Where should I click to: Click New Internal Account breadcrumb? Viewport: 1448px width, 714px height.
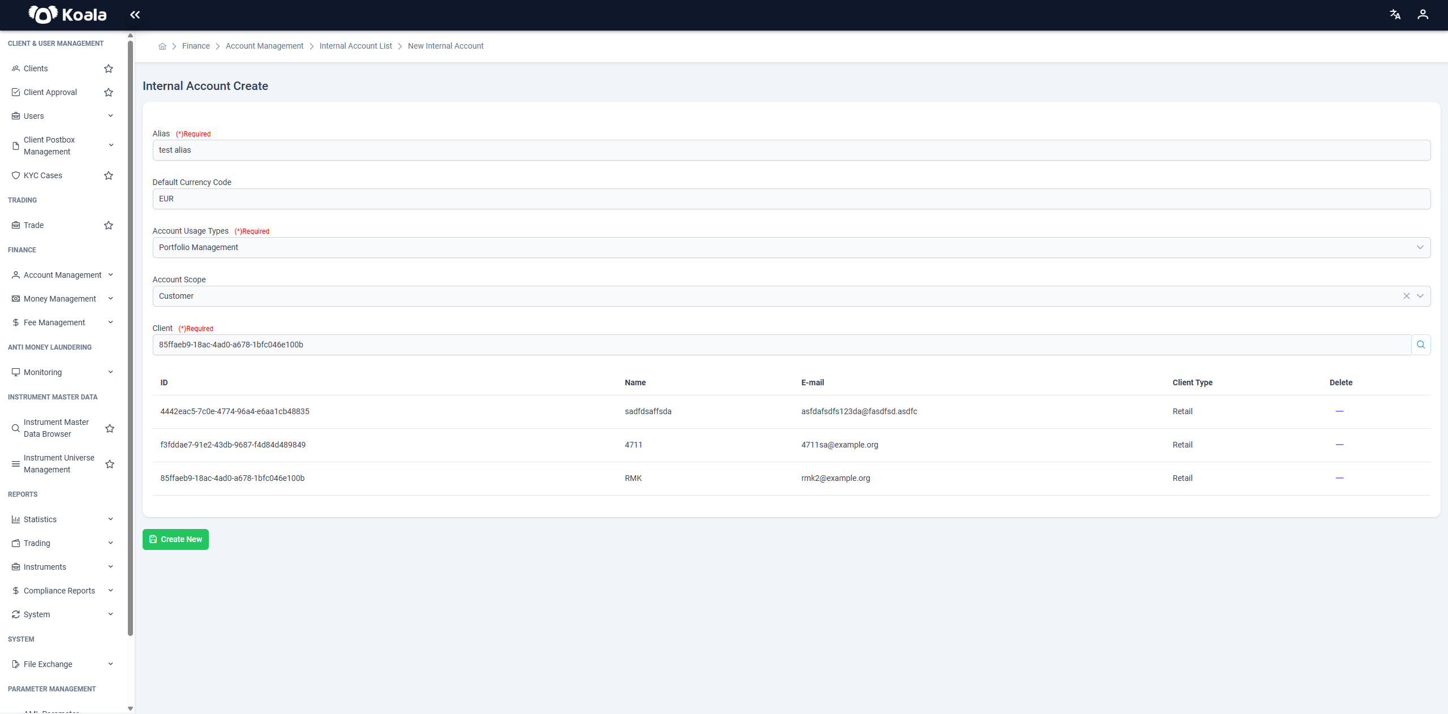tap(445, 46)
